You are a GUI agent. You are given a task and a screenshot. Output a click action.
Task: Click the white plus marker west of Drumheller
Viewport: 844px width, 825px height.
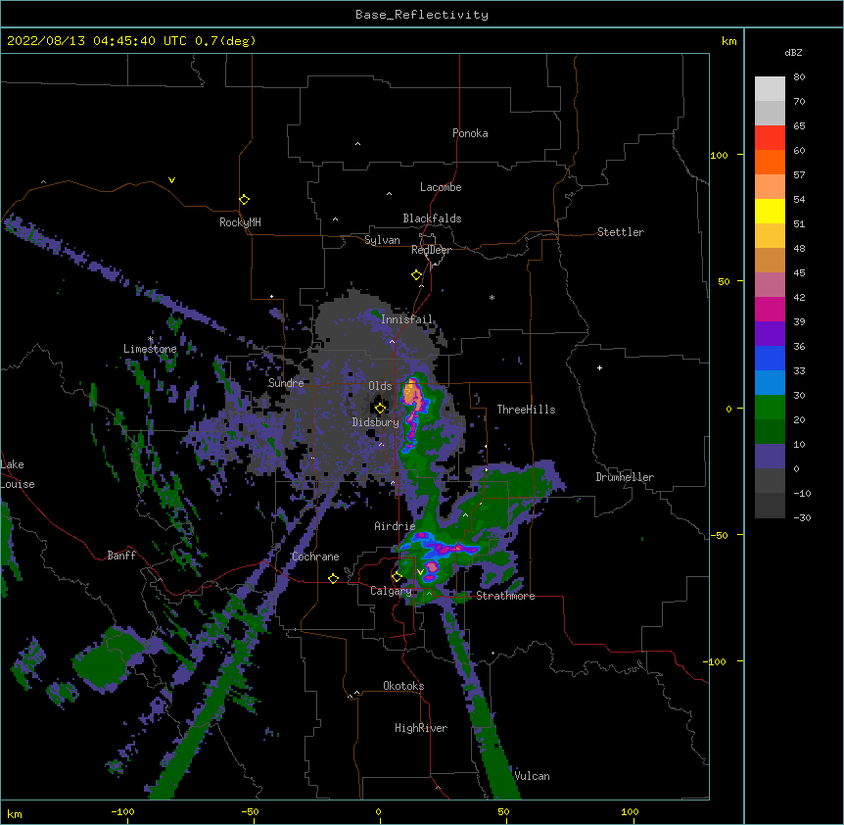click(x=599, y=367)
